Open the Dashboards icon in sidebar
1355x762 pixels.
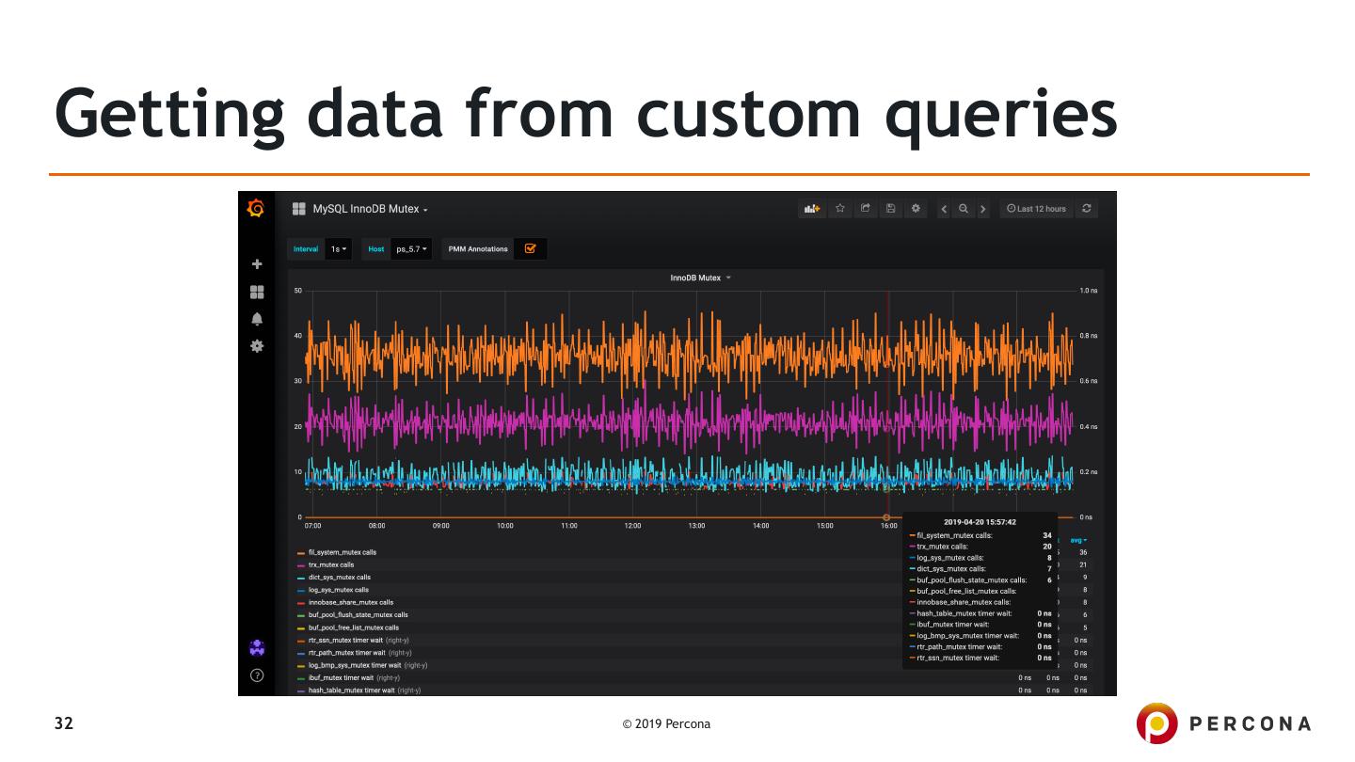coord(256,292)
